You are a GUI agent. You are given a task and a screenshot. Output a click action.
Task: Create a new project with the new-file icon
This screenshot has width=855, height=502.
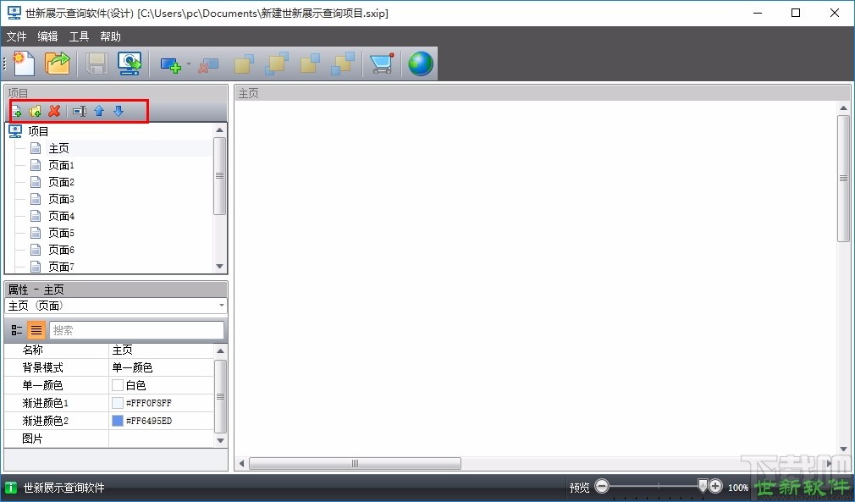click(23, 63)
